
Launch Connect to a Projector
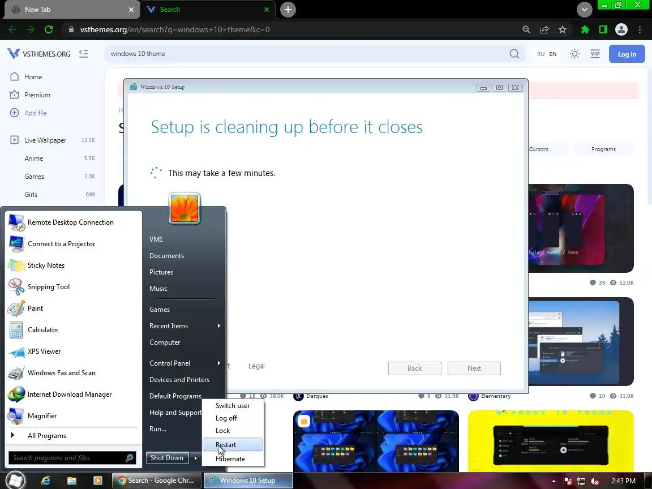(73, 244)
